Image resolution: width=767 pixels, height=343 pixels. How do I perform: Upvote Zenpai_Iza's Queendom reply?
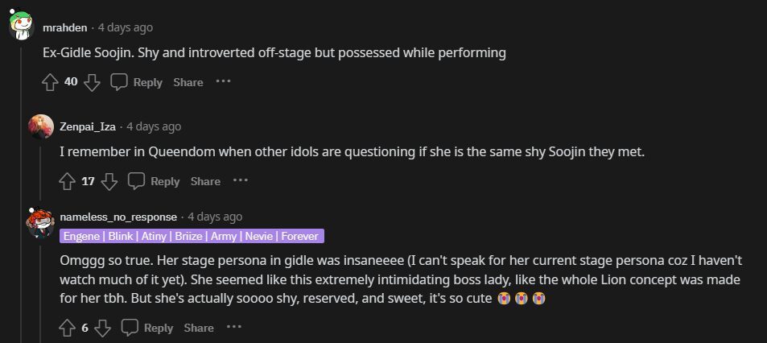click(x=68, y=181)
